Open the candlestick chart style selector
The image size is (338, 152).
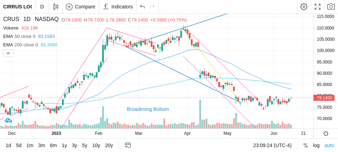click(56, 7)
